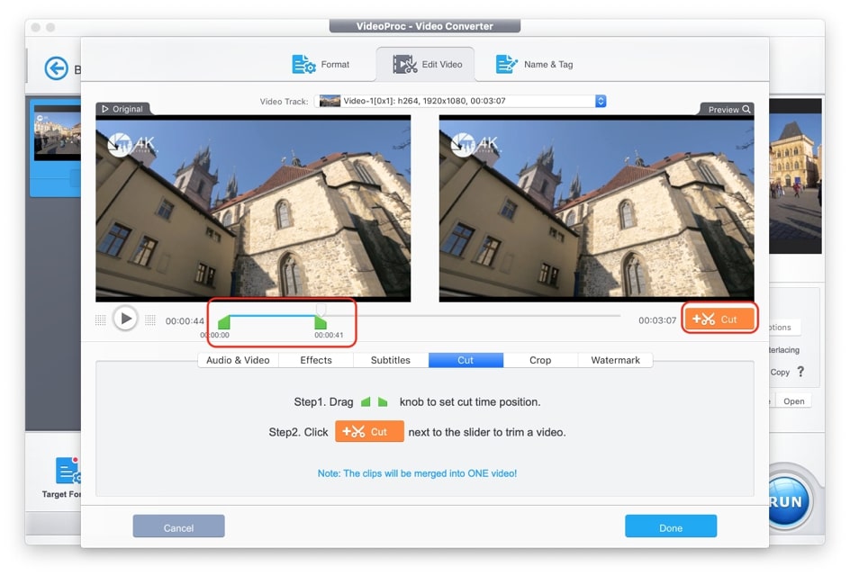Click the left green start cut knob
850x576 pixels.
coord(224,322)
